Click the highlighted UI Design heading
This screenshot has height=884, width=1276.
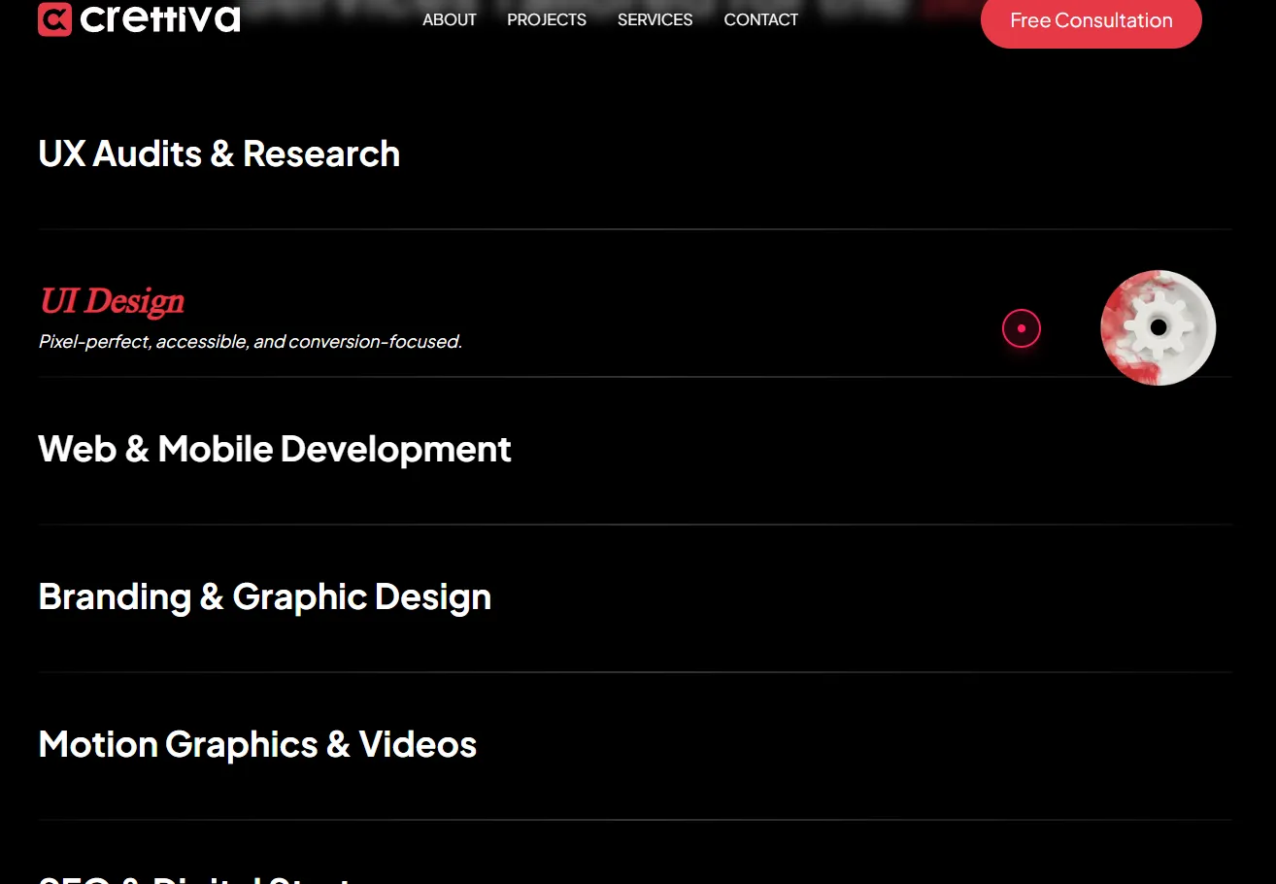112,301
